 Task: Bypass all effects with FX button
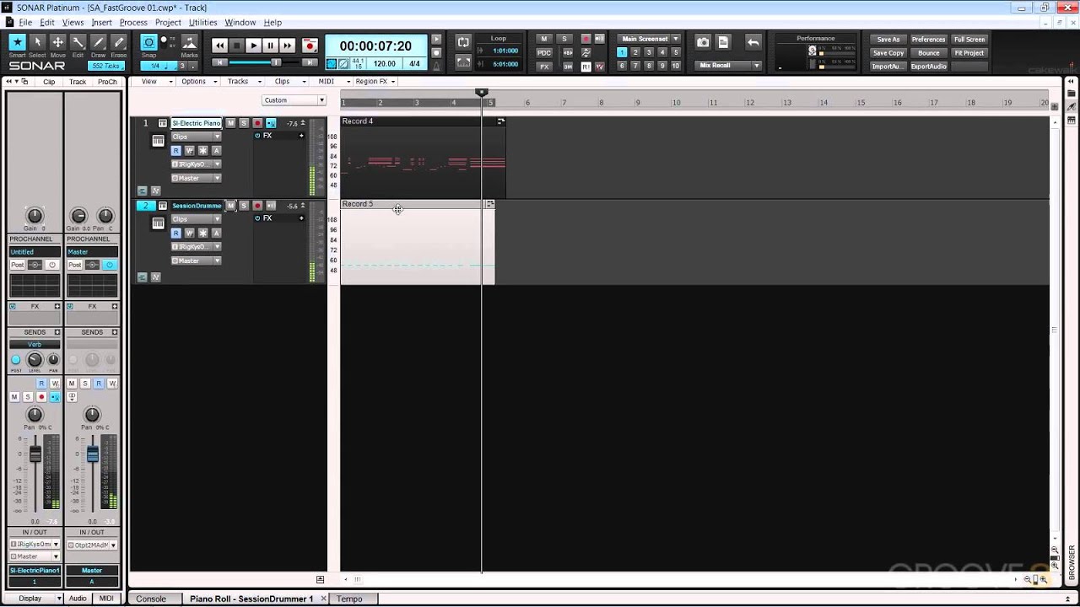(x=544, y=66)
